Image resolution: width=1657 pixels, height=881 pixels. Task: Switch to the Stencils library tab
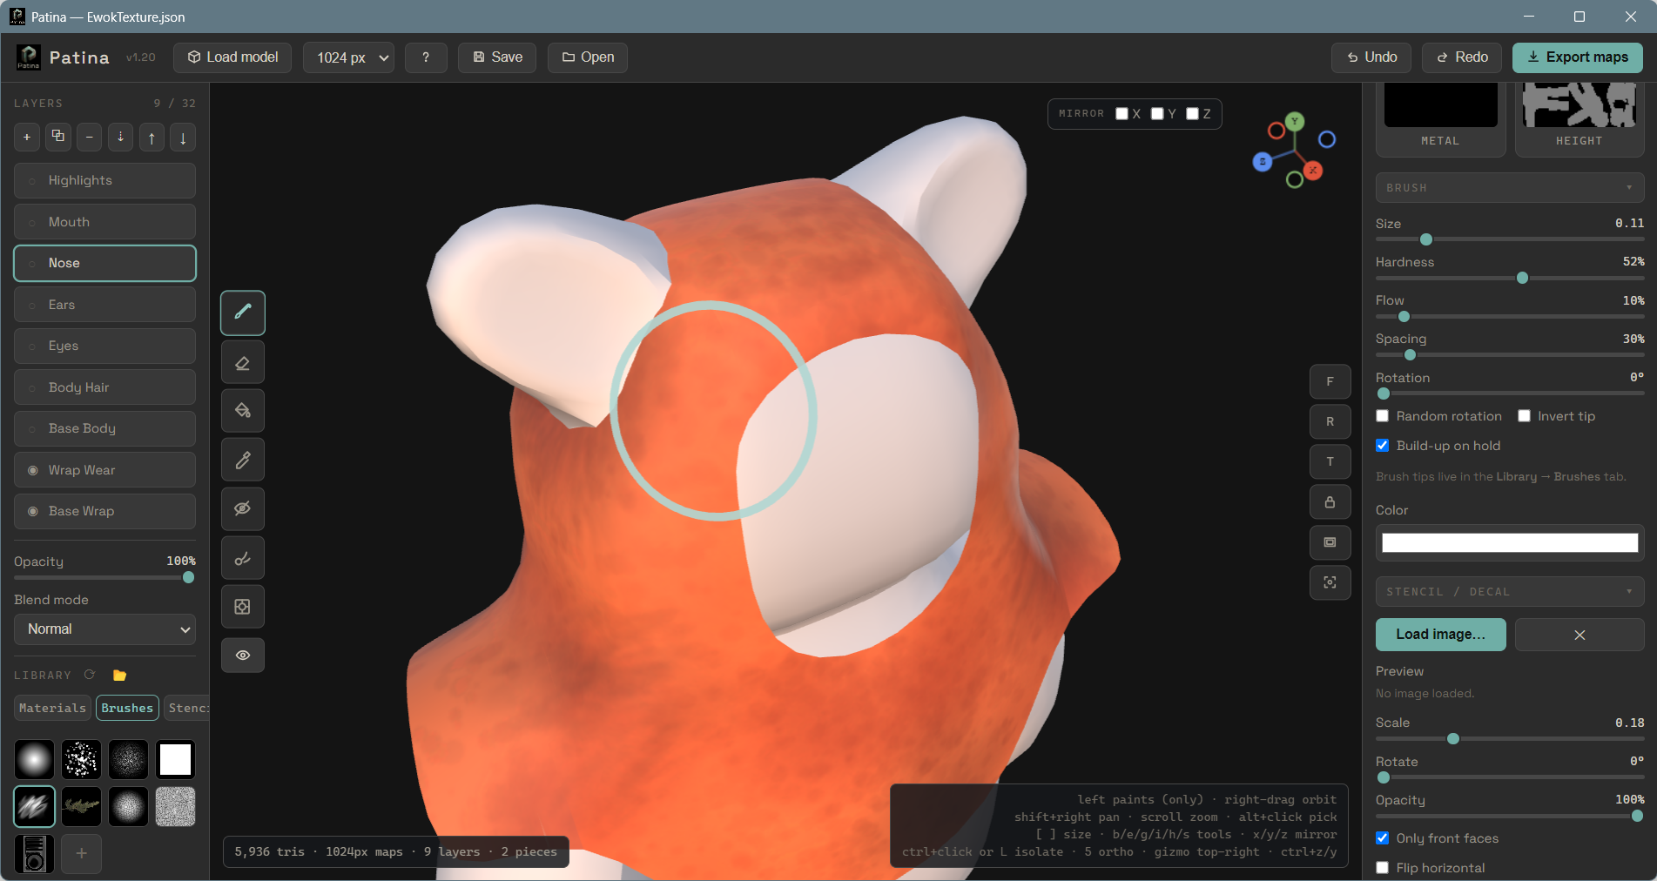pyautogui.click(x=186, y=708)
